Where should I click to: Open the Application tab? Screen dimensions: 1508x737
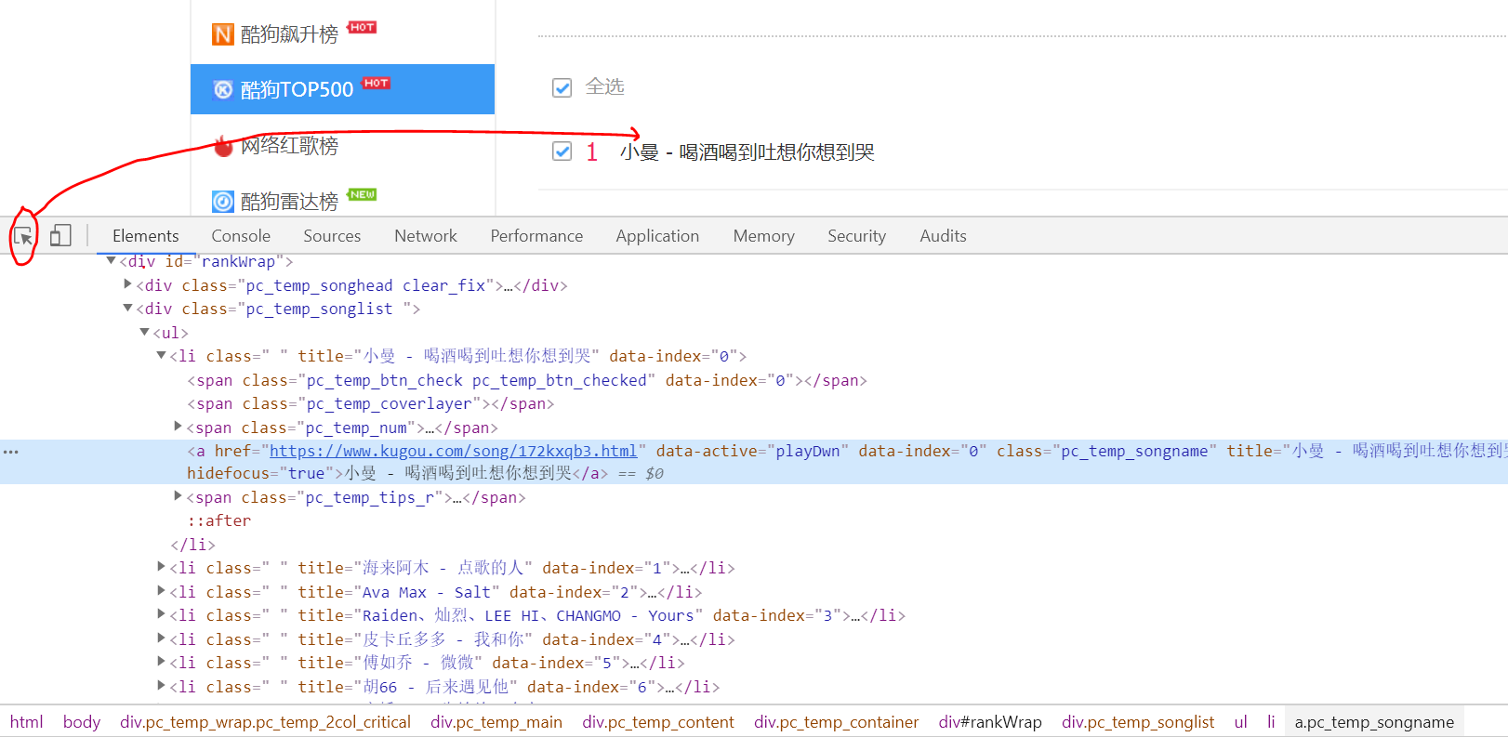point(657,236)
